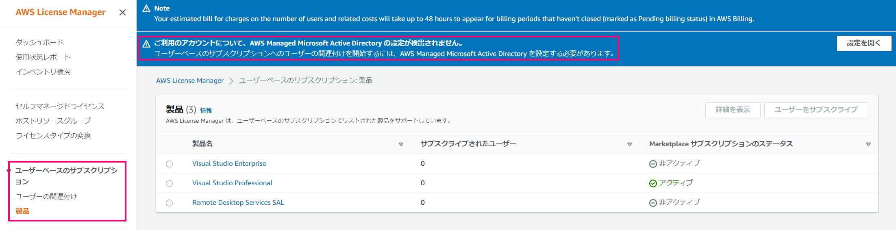The height and width of the screenshot is (230, 896).
Task: Open ダッシュボード in the sidebar
Action: tap(39, 42)
